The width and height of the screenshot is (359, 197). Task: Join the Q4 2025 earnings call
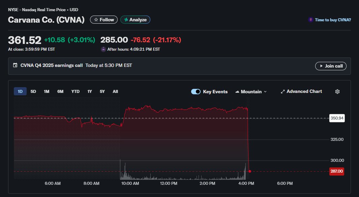click(331, 66)
